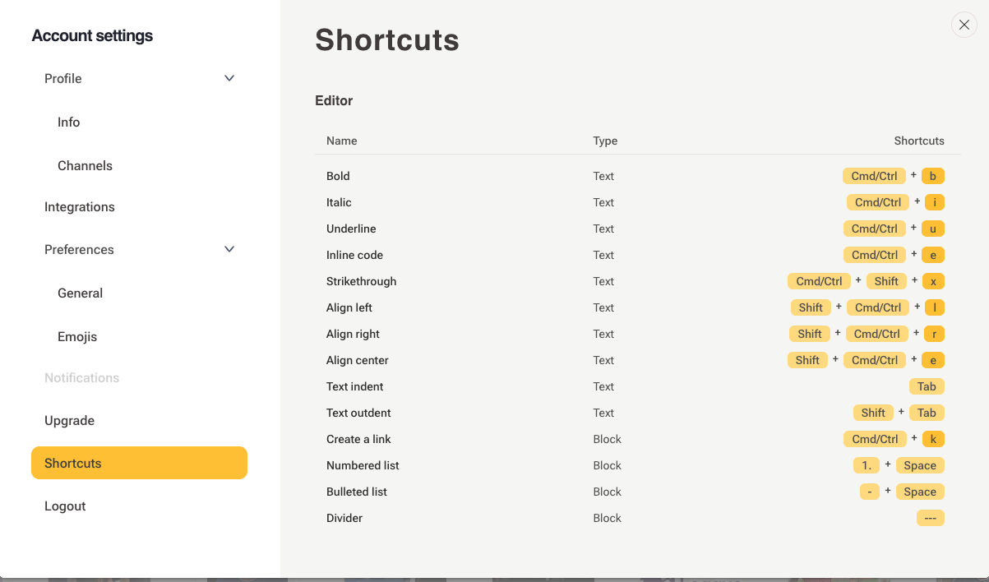Open General preferences

[x=81, y=293]
